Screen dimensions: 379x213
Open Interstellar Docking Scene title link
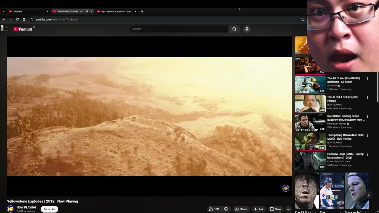point(346,118)
